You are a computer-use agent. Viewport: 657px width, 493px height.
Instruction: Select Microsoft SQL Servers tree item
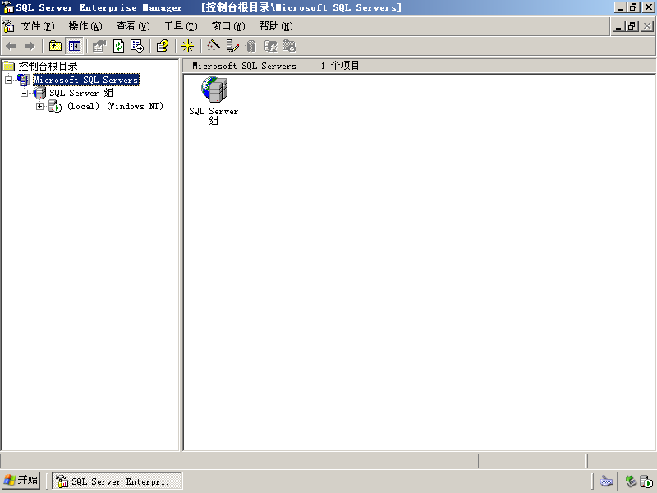(x=86, y=80)
